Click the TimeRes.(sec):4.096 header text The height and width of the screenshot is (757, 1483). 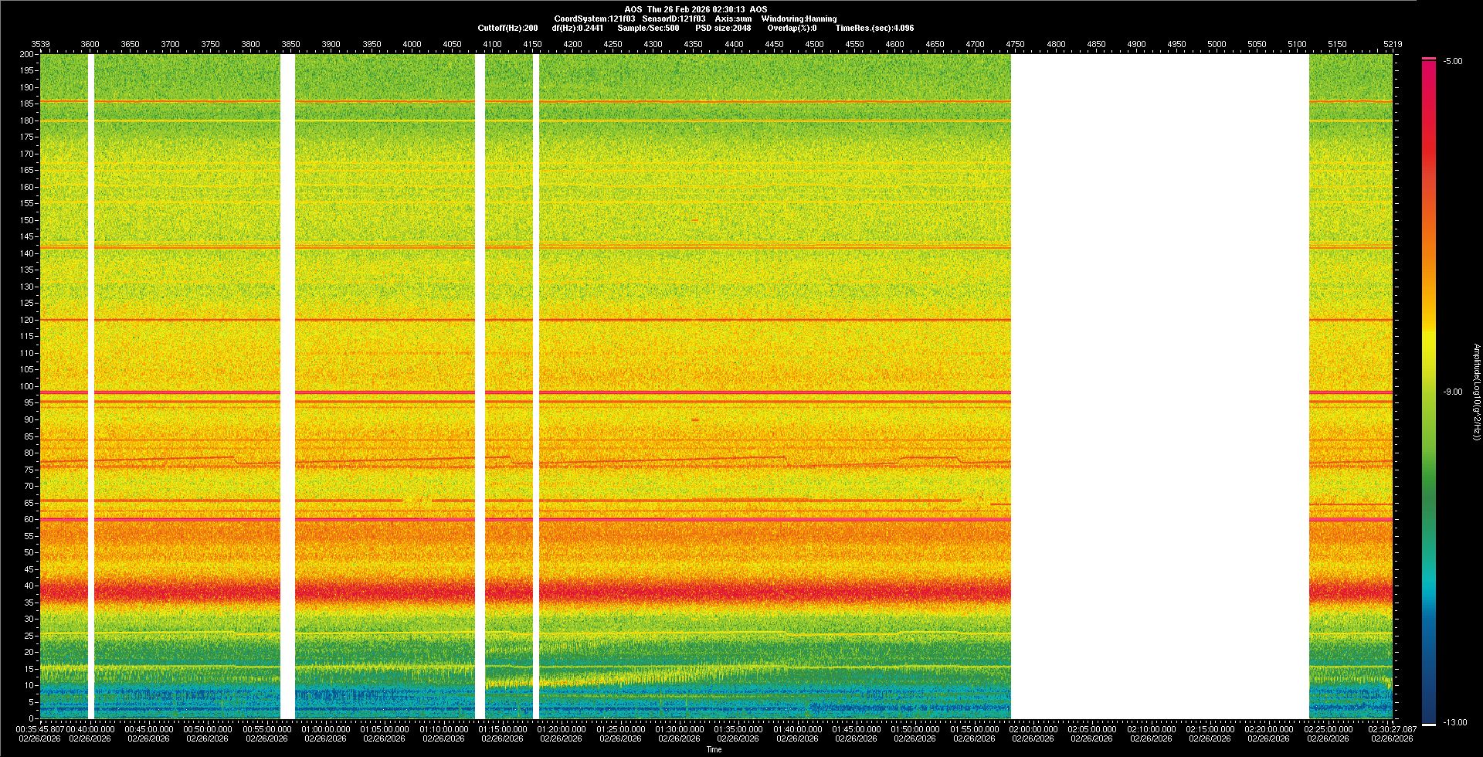coord(874,29)
